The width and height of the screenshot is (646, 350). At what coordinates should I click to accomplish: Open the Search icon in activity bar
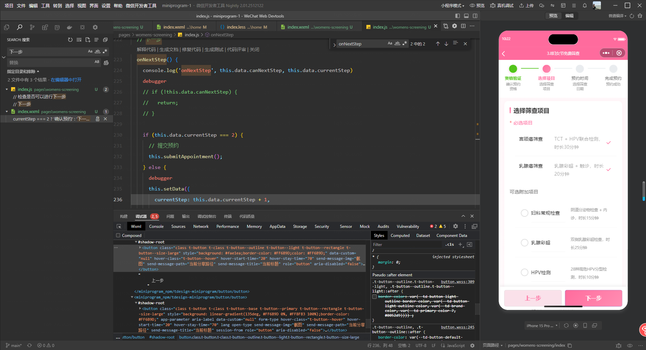20,27
